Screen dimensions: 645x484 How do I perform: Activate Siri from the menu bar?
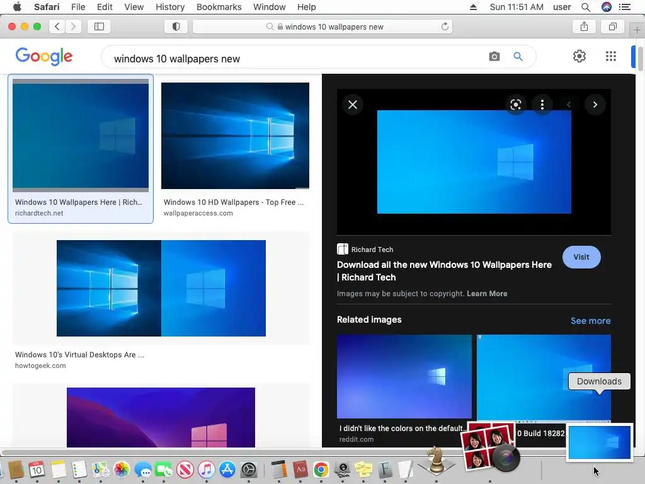607,7
